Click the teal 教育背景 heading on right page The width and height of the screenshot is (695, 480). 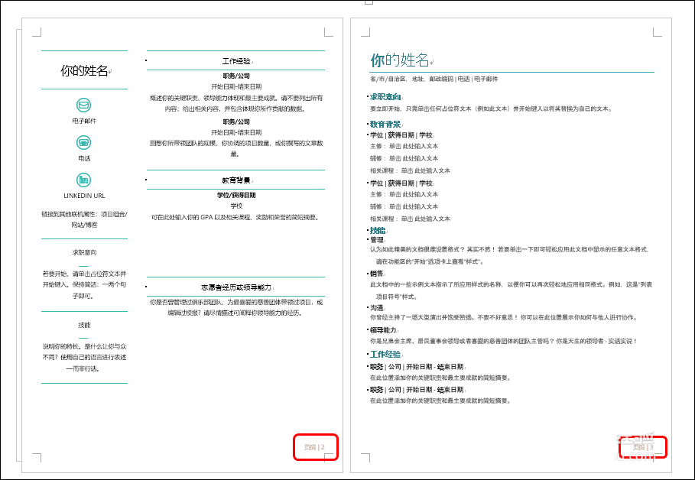[385, 124]
